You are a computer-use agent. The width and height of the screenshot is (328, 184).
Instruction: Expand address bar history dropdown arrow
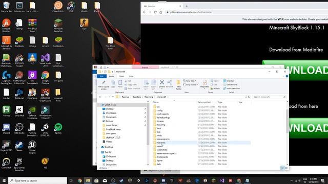coord(246,97)
